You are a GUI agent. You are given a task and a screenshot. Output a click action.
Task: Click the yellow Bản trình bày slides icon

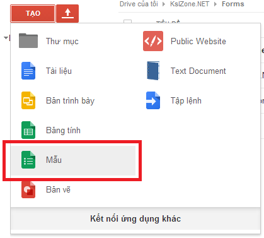point(28,100)
